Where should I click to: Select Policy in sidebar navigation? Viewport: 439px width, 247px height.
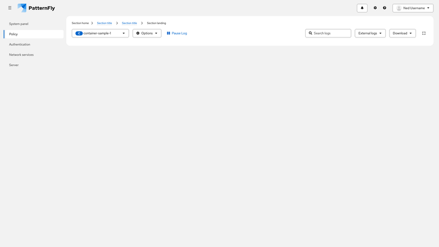pyautogui.click(x=33, y=34)
